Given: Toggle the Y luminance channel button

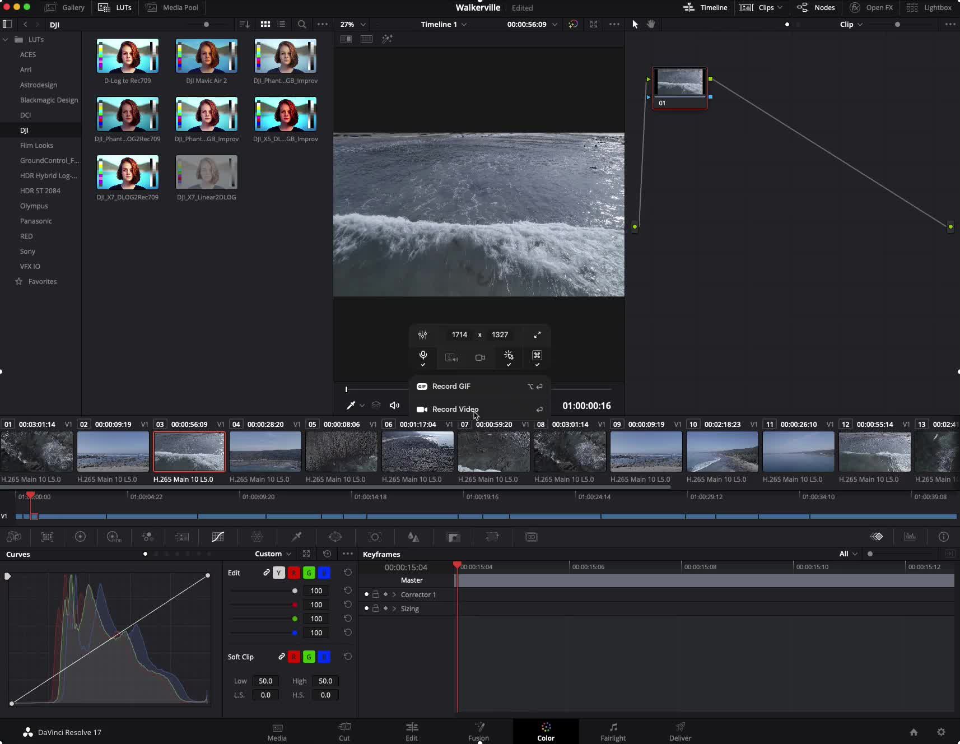Looking at the screenshot, I should pyautogui.click(x=278, y=573).
